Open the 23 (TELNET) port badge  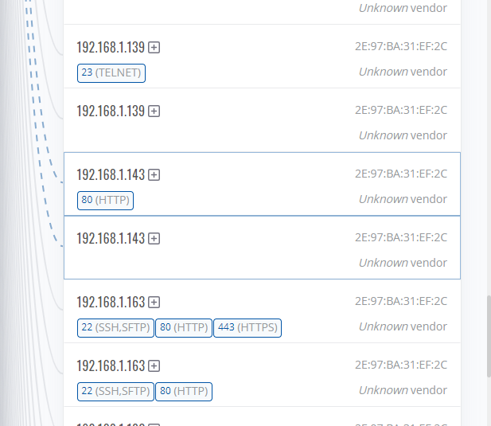pos(111,73)
